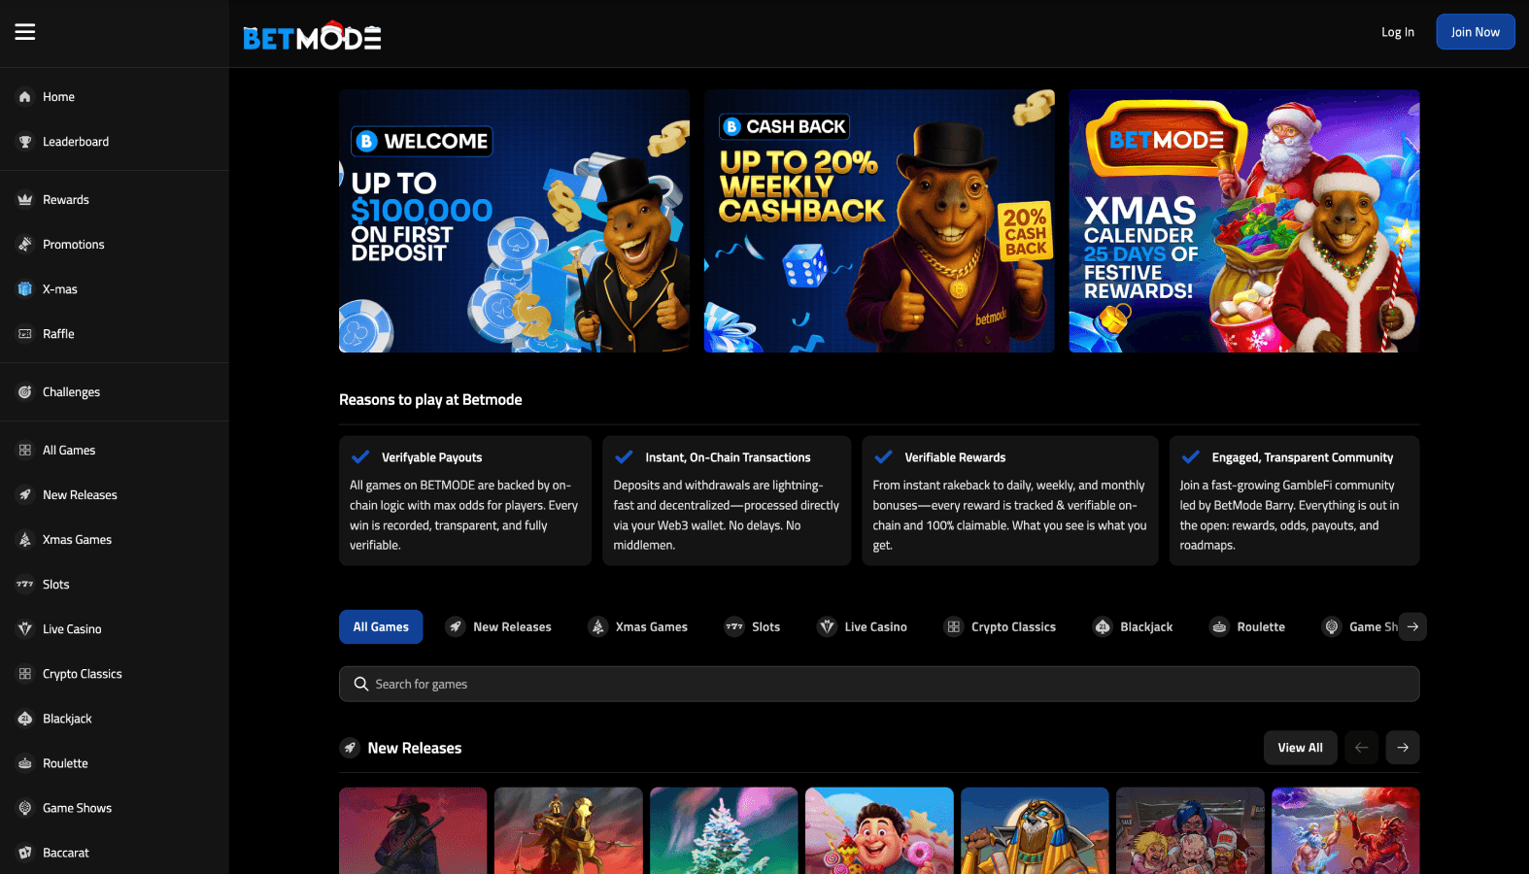Switch to the Slots tab
Screen dimensions: 1529x874
[x=753, y=627]
